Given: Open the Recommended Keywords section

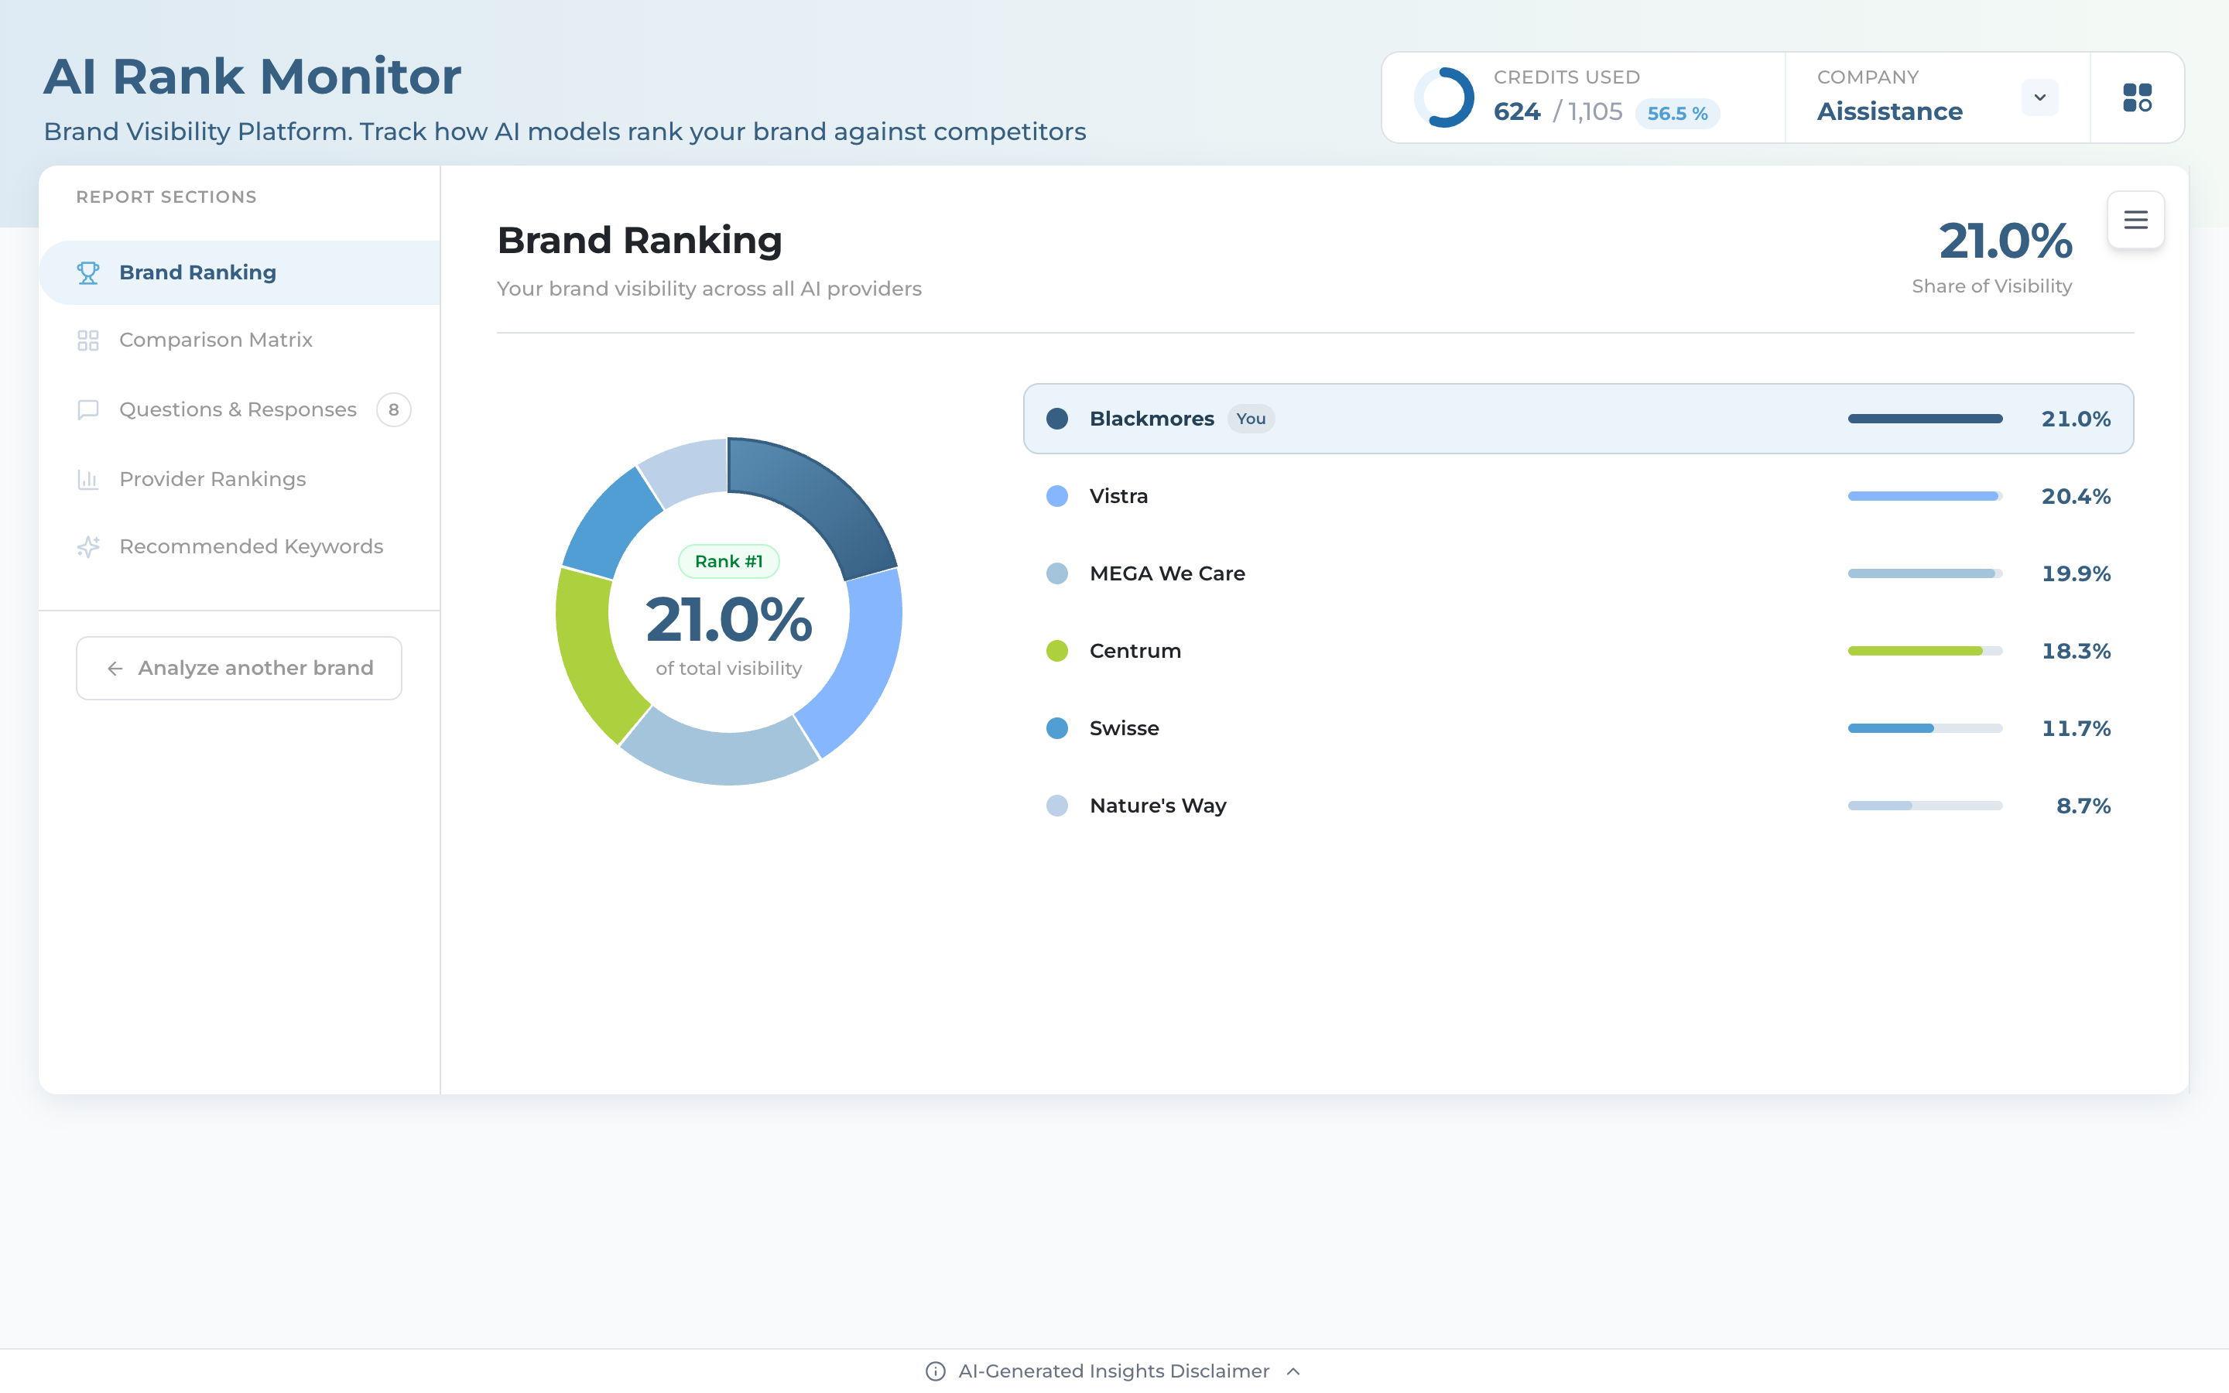Looking at the screenshot, I should click(239, 547).
